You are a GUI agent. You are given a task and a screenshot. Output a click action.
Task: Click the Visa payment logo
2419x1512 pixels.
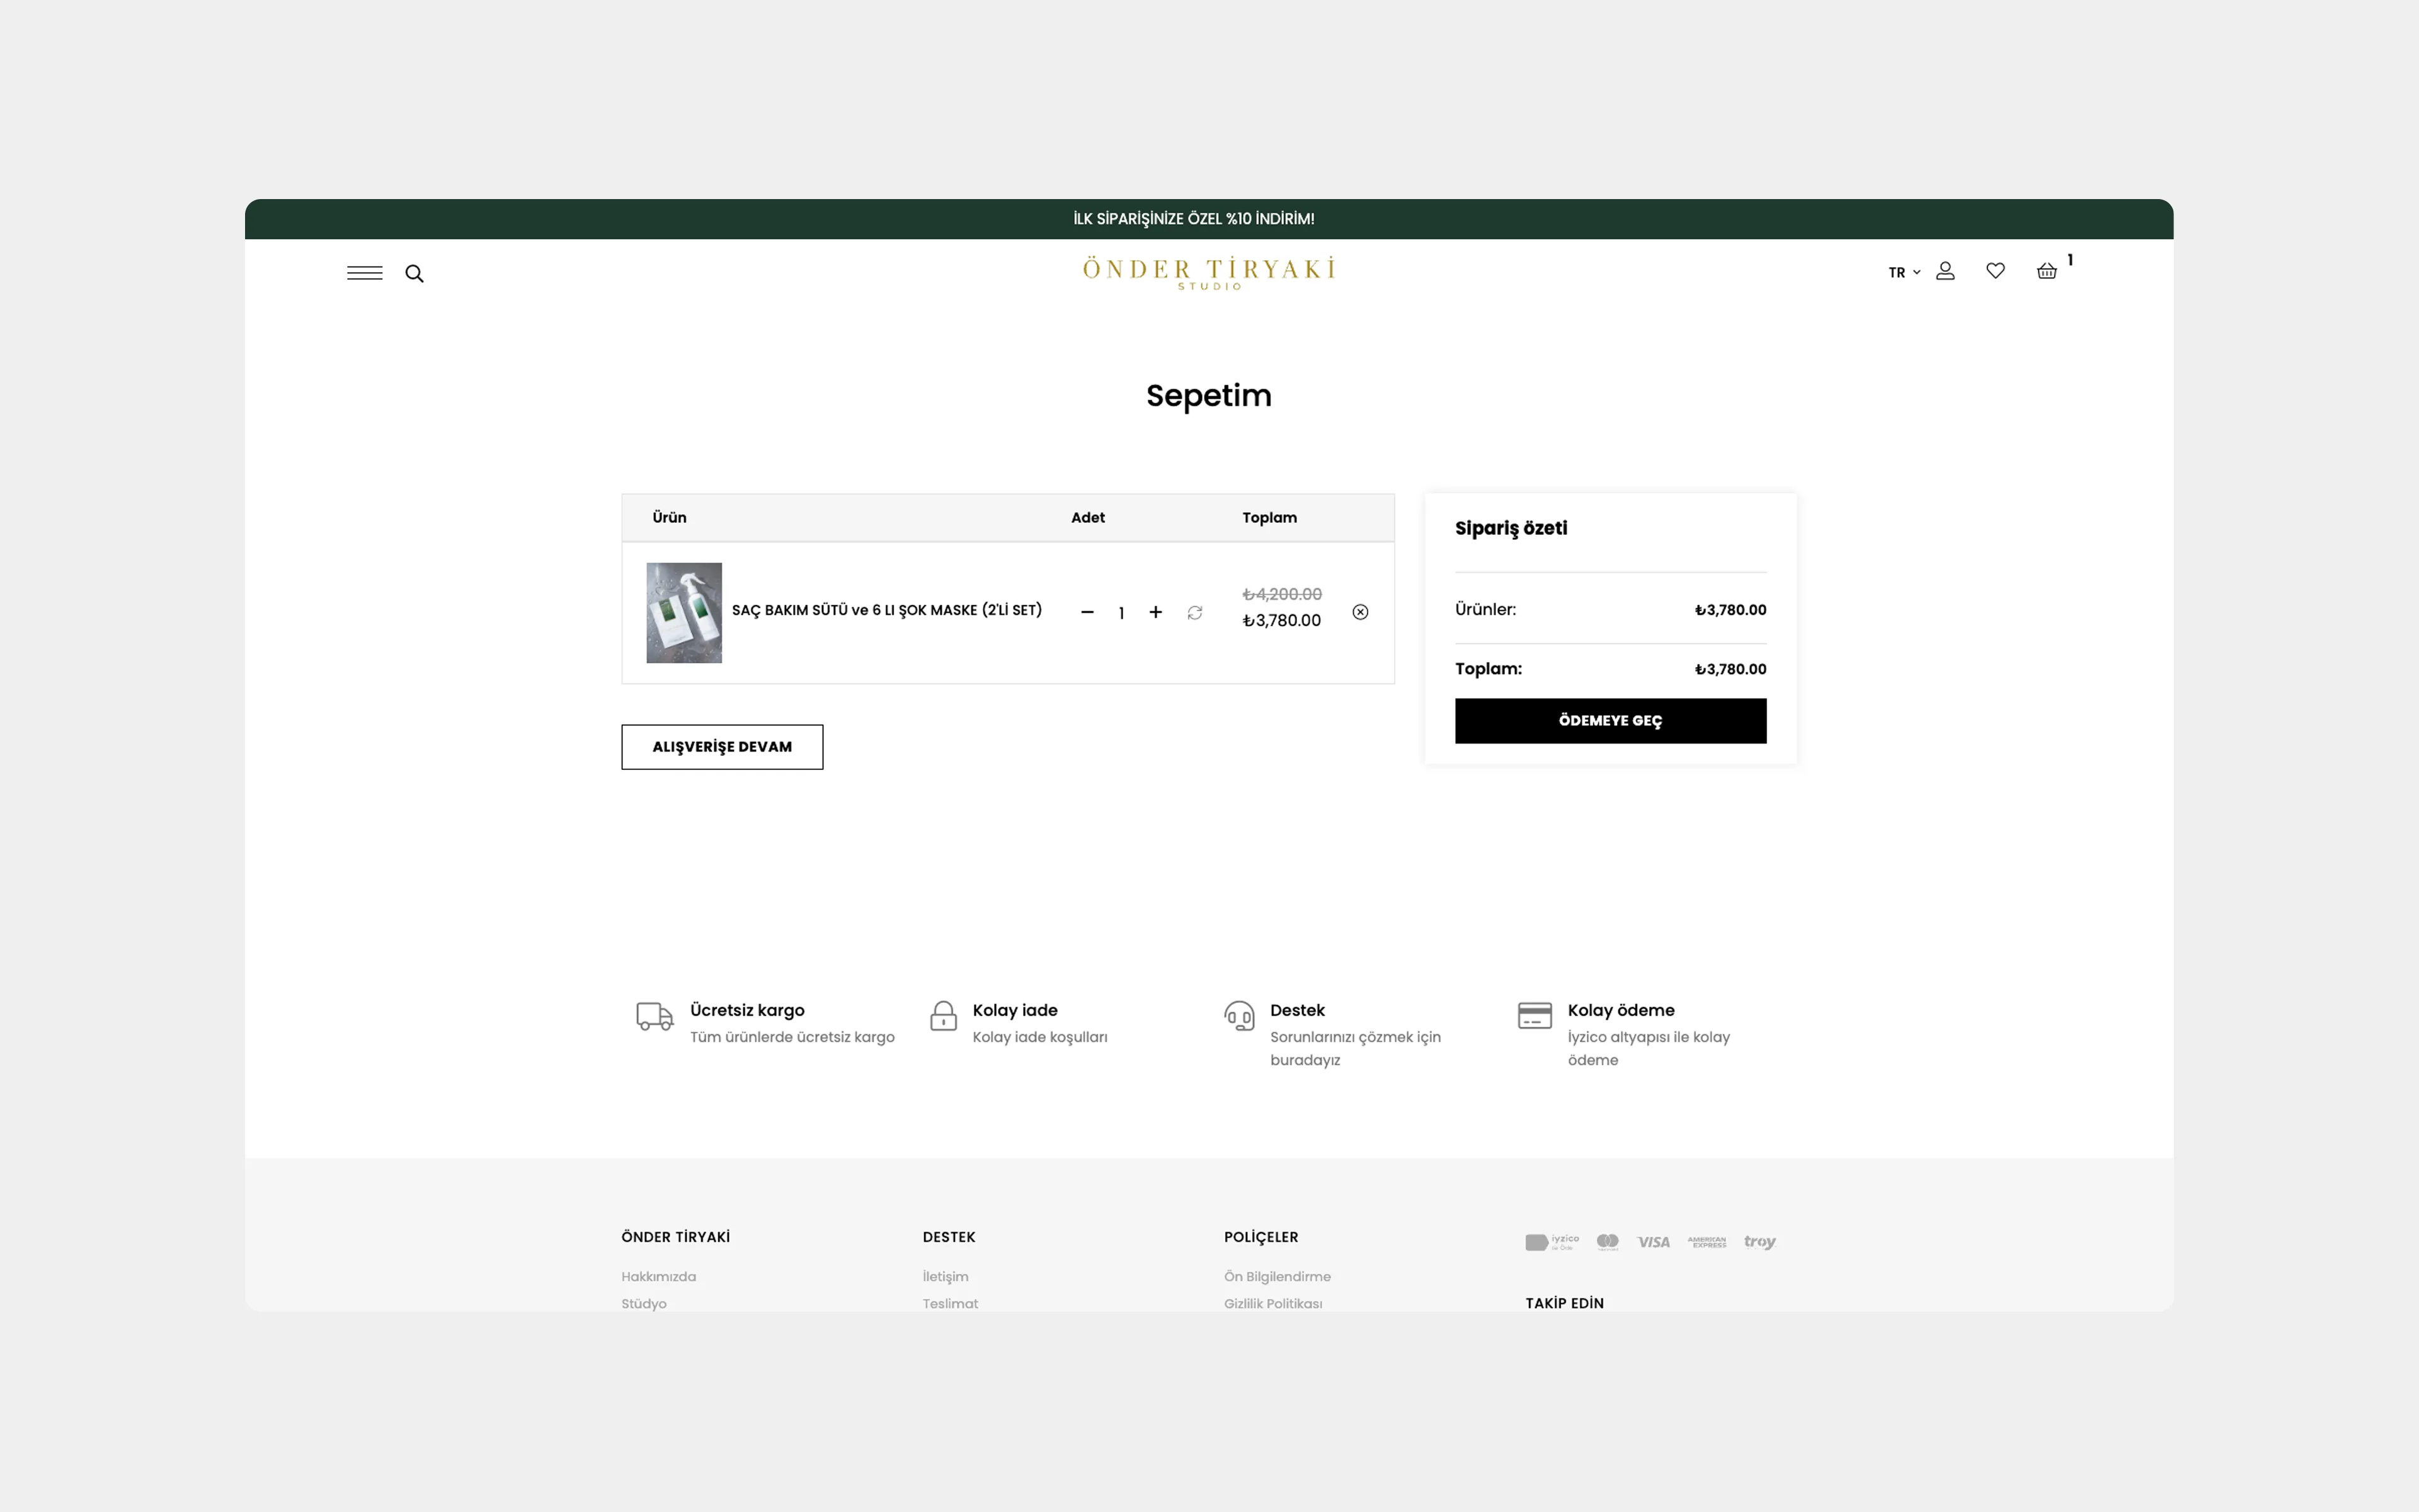1654,1242
